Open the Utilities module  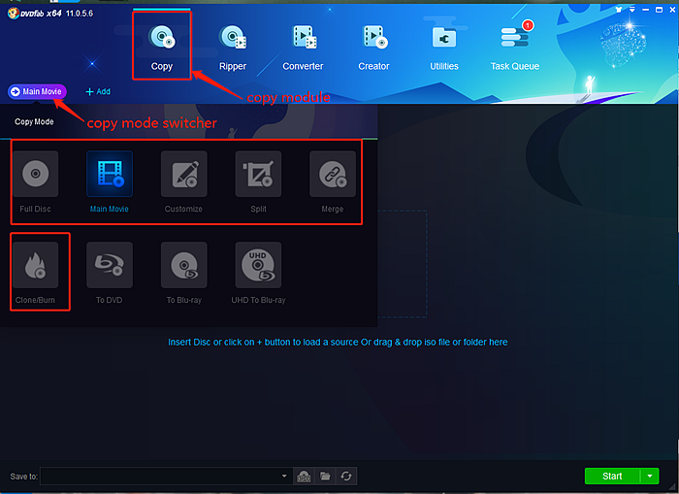click(444, 47)
